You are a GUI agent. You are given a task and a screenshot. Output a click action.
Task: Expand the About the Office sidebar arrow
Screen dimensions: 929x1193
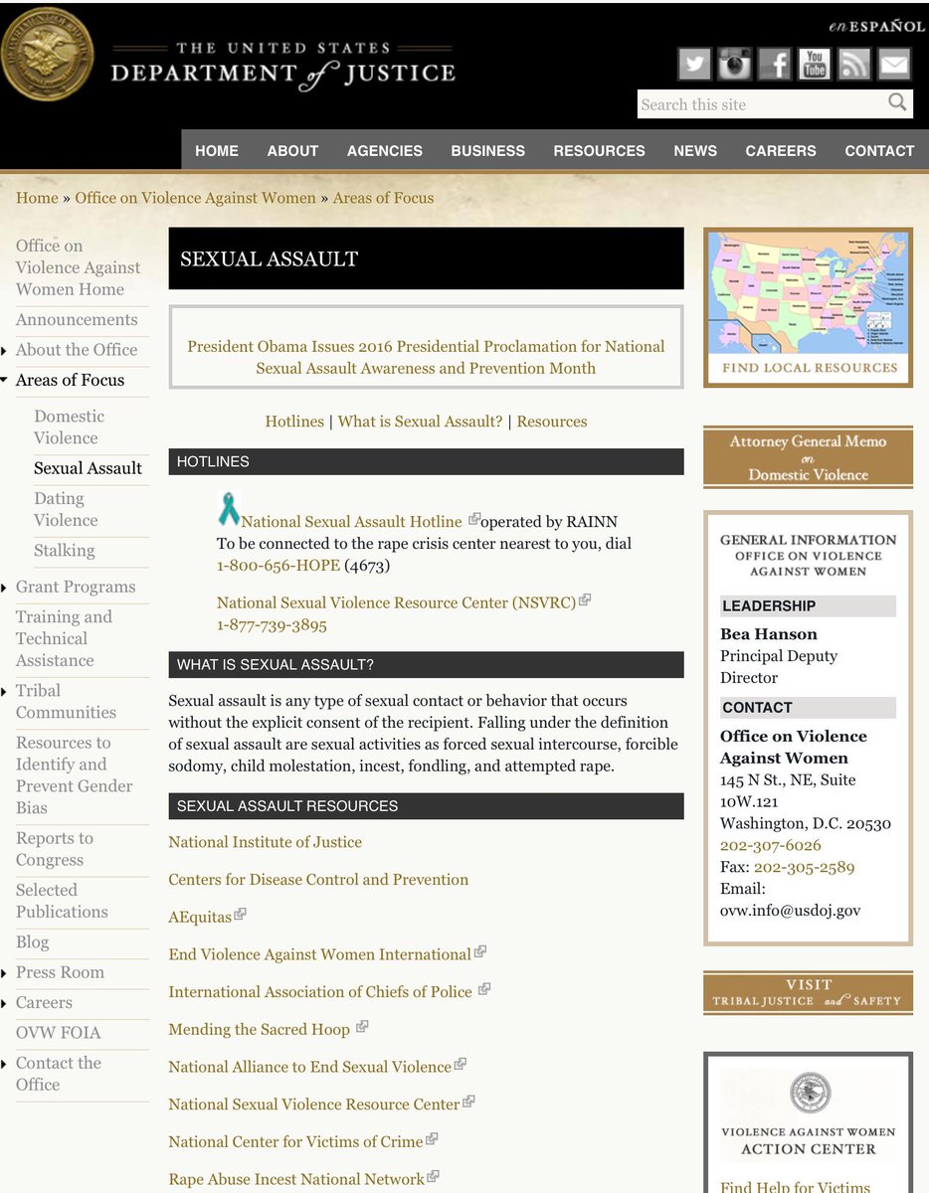(x=5, y=350)
